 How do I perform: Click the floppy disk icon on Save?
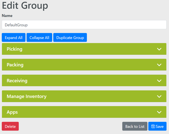coord(153,126)
